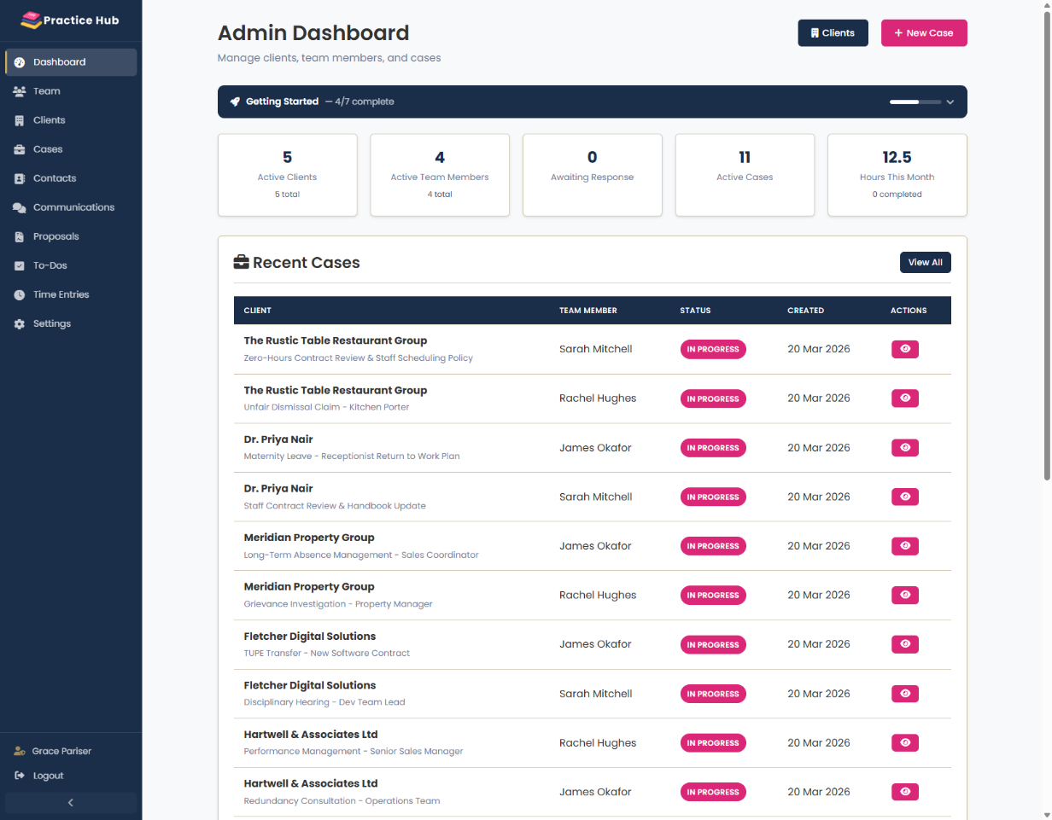Open View All recent cases

coord(925,262)
